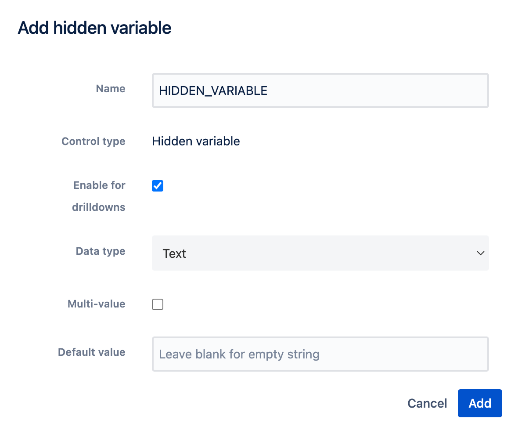Click the Hidden variable control type text
This screenshot has height=434, width=518.
click(x=196, y=141)
